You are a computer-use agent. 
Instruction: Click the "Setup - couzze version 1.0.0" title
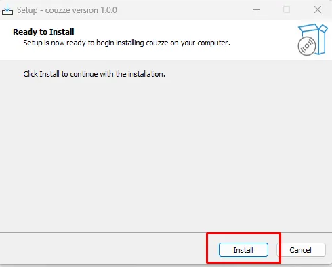(x=67, y=10)
